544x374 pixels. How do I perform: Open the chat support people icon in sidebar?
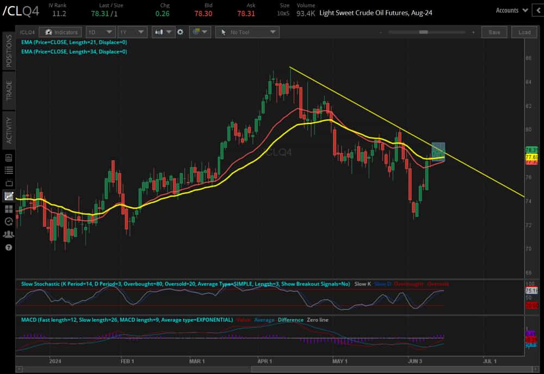click(8, 234)
